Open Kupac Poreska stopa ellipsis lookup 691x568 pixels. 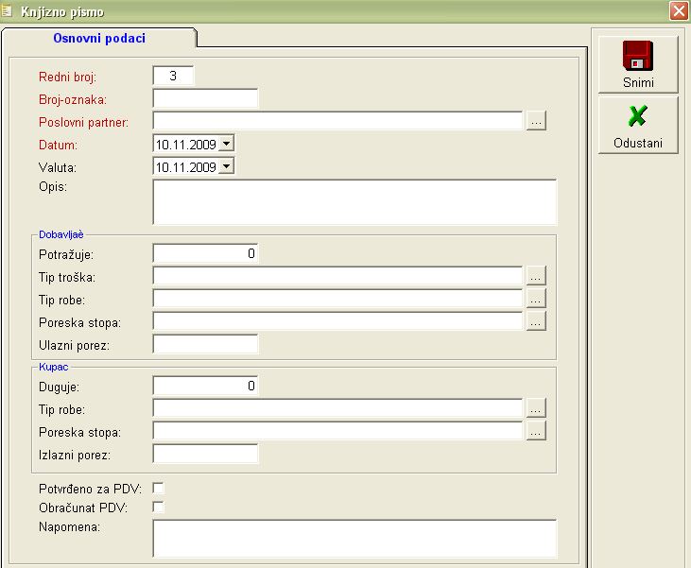(536, 431)
